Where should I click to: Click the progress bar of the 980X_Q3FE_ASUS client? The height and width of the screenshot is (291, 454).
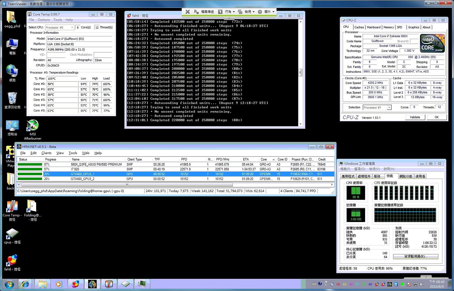click(x=30, y=164)
